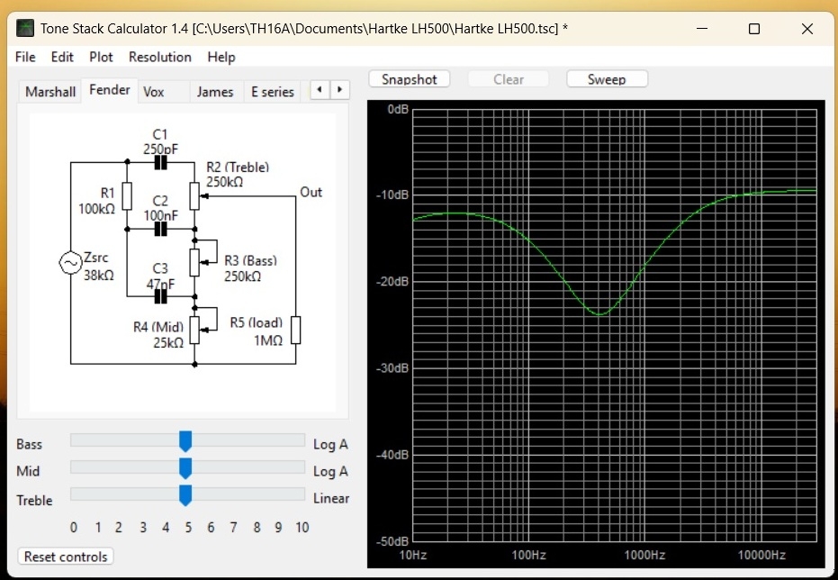Click the R4 (Mid) 25kΩ label
The height and width of the screenshot is (580, 838).
(x=158, y=335)
